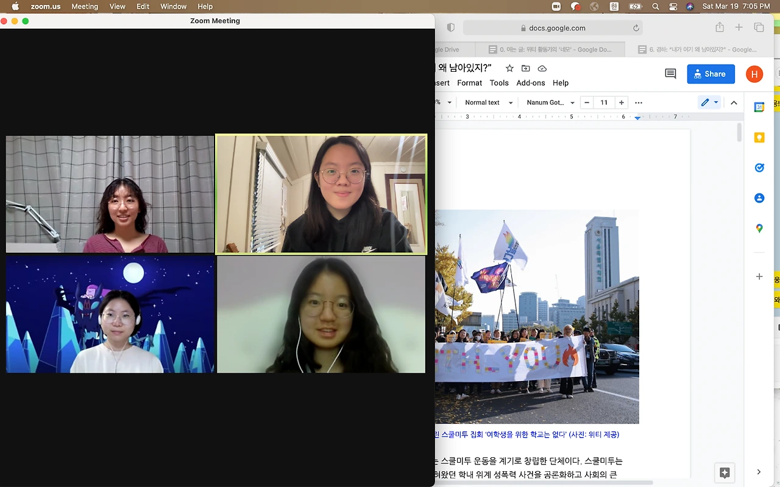Open the Tools menu in Google Docs
This screenshot has width=780, height=487.
pos(499,83)
